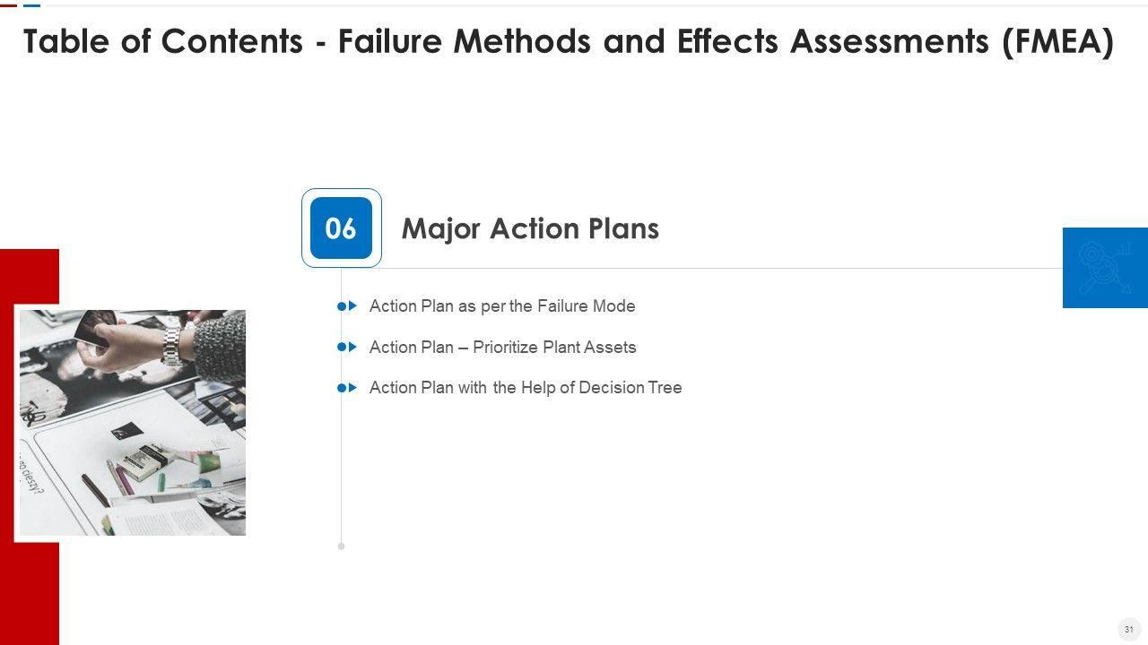Open Action Plan – Prioritize Plant Assets

coord(502,347)
